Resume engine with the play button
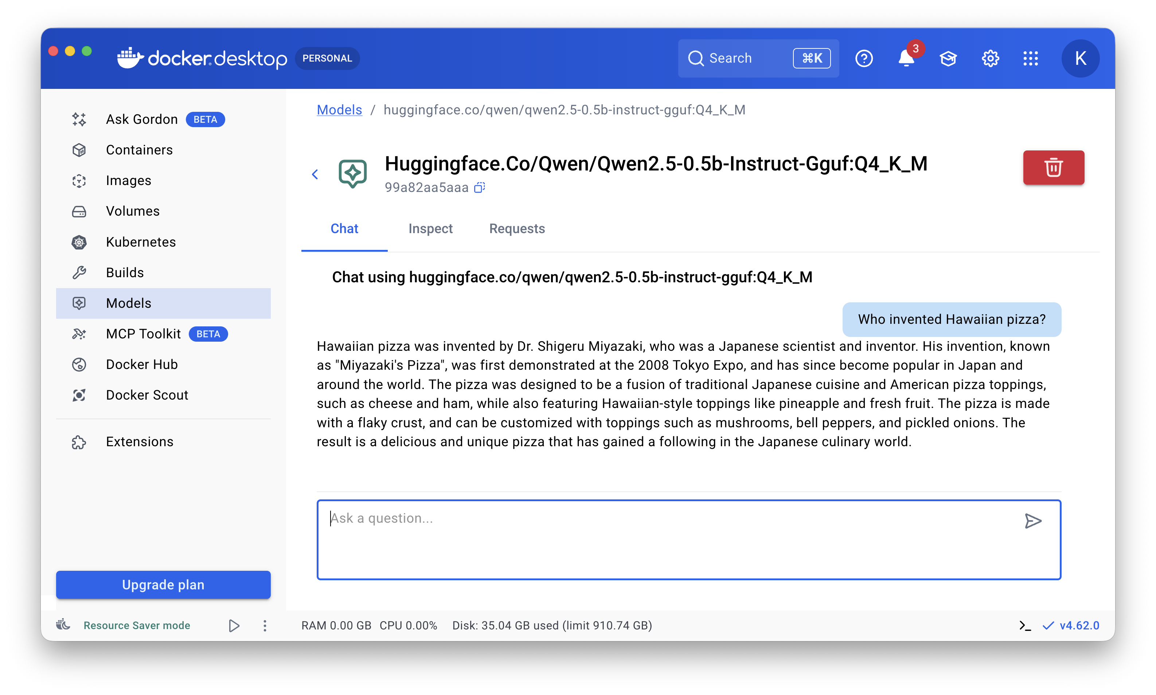The width and height of the screenshot is (1156, 695). coord(234,626)
